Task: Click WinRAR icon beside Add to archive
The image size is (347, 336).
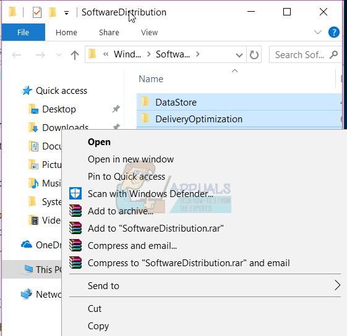Action: point(75,211)
